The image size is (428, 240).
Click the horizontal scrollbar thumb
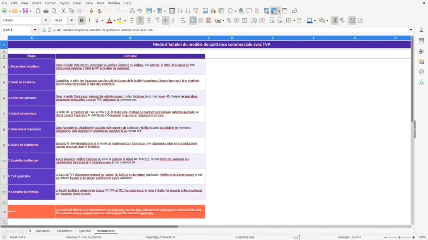(89, 226)
